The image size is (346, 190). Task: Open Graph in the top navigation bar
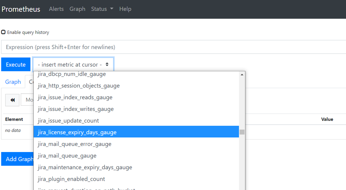[77, 9]
